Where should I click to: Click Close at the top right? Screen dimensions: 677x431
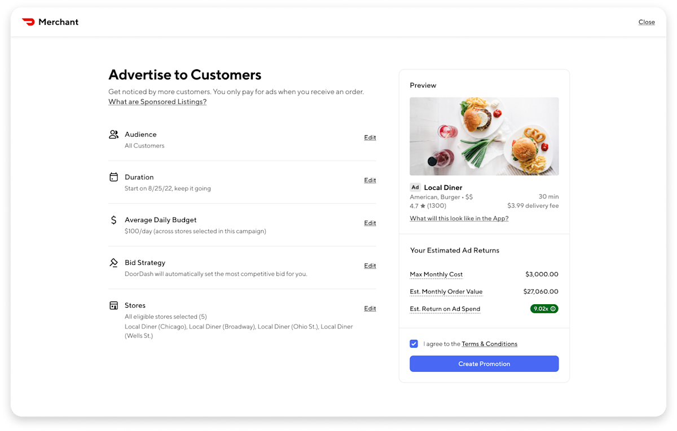click(647, 22)
